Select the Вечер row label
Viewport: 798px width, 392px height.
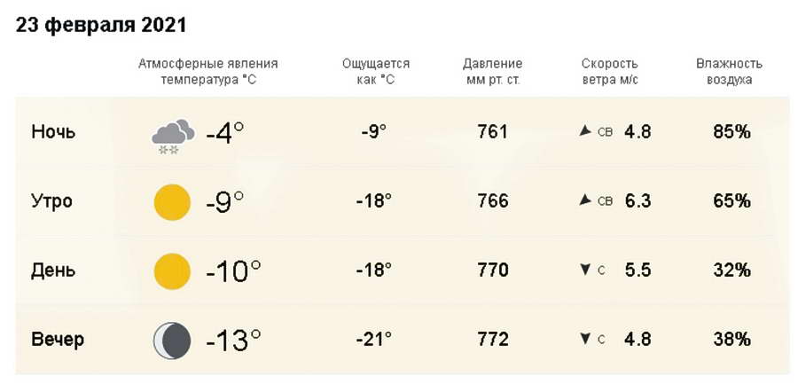click(58, 339)
